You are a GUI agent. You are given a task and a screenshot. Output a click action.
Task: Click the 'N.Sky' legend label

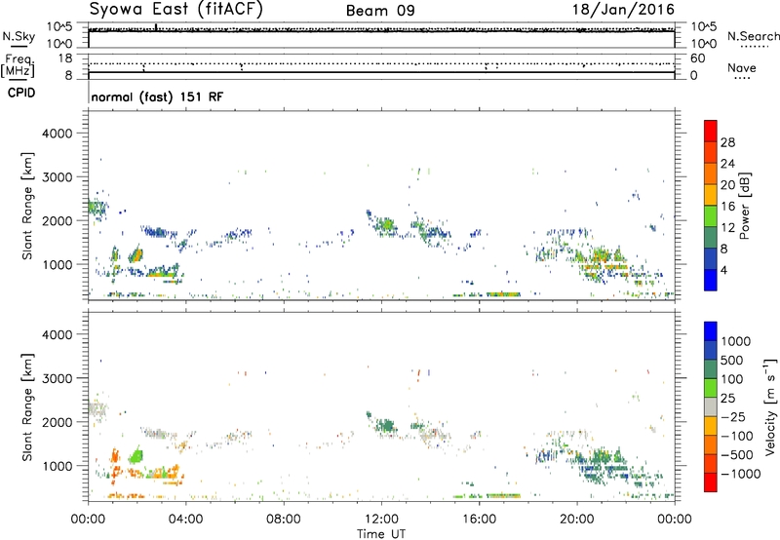19,36
